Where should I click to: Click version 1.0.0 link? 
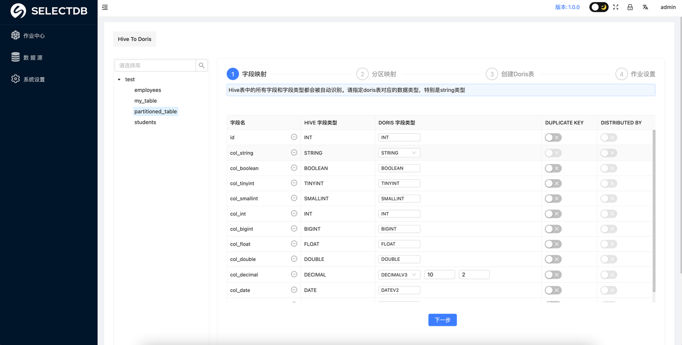tap(567, 7)
